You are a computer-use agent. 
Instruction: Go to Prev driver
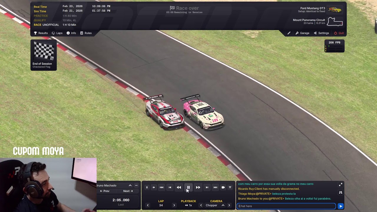pos(105,191)
